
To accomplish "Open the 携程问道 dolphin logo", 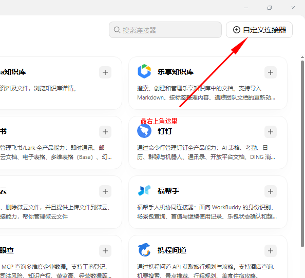I will click(144, 250).
